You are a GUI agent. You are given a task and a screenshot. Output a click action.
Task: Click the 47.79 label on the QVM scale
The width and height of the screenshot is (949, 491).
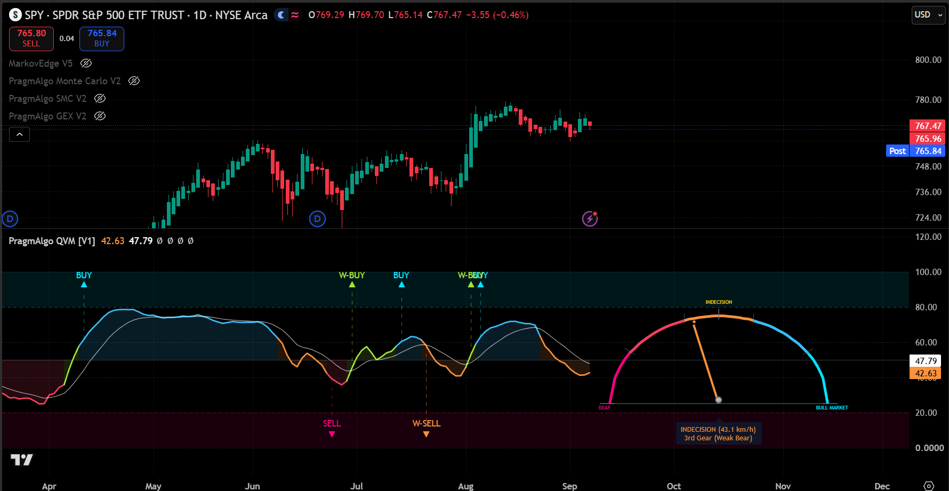pyautogui.click(x=926, y=361)
